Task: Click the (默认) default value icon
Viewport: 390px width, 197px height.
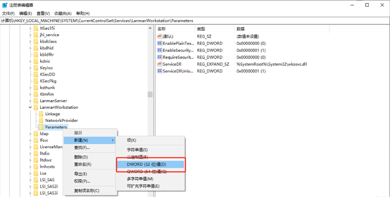Action: pyautogui.click(x=160, y=36)
